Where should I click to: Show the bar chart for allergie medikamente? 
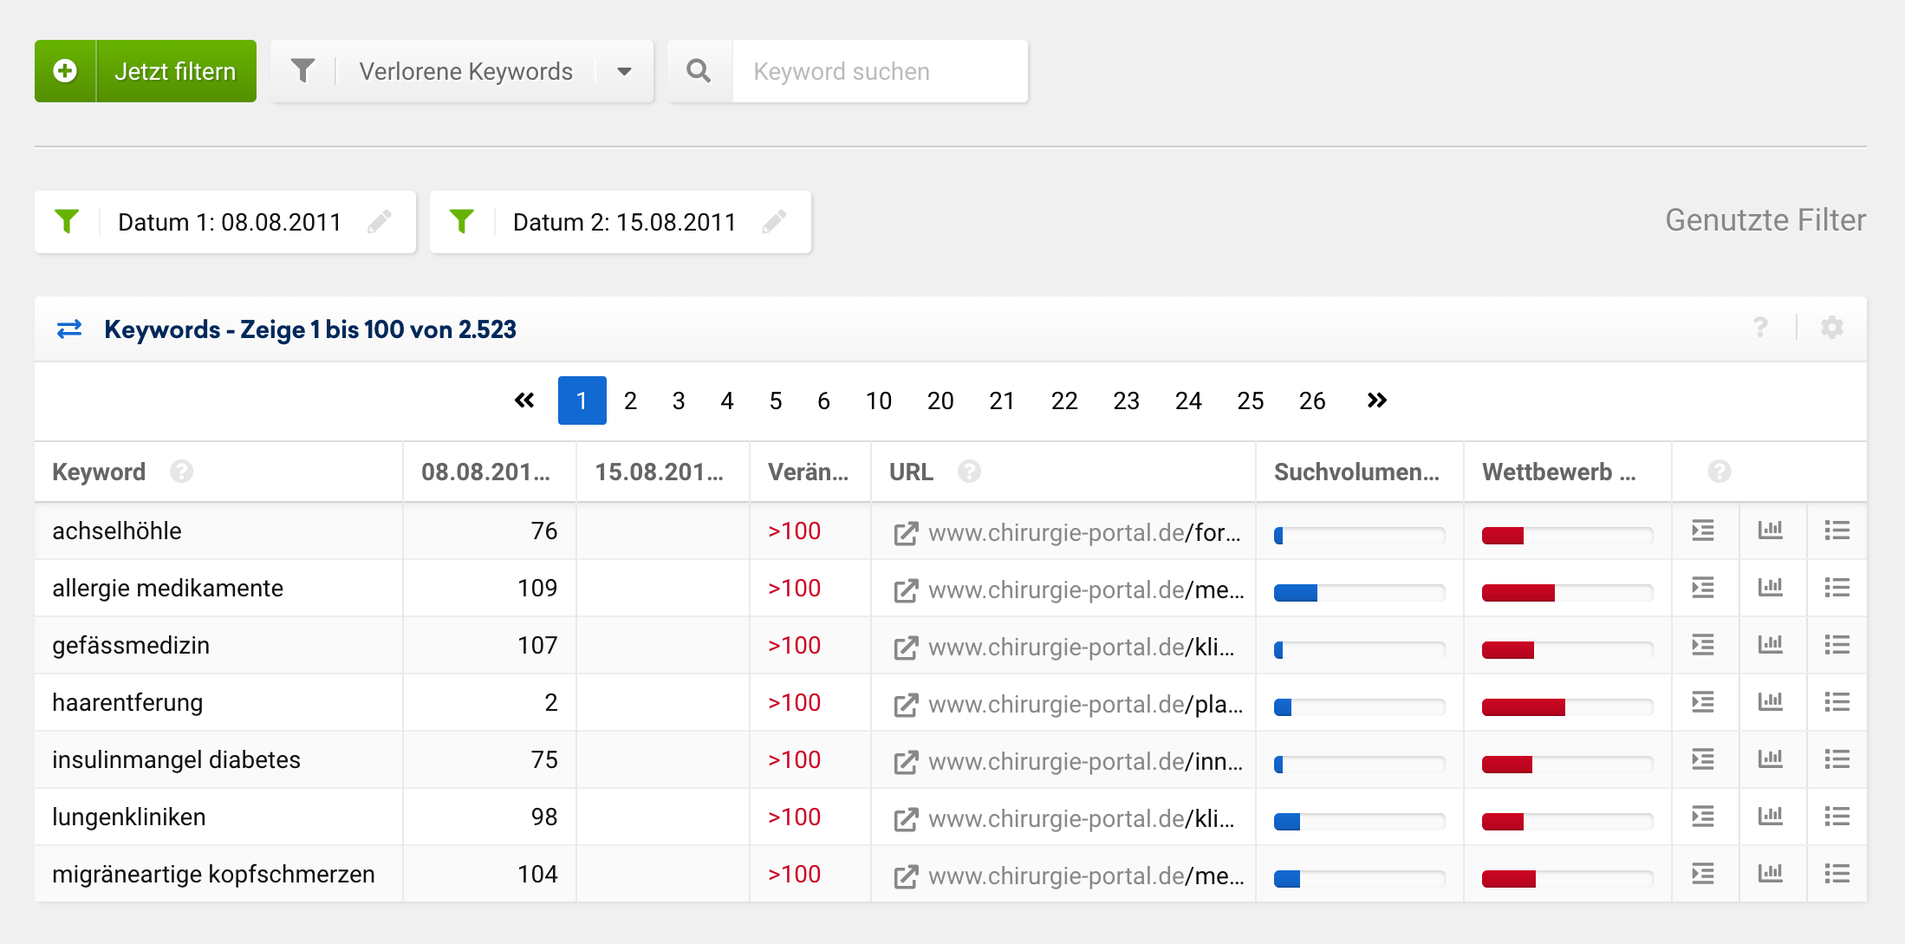click(1771, 588)
